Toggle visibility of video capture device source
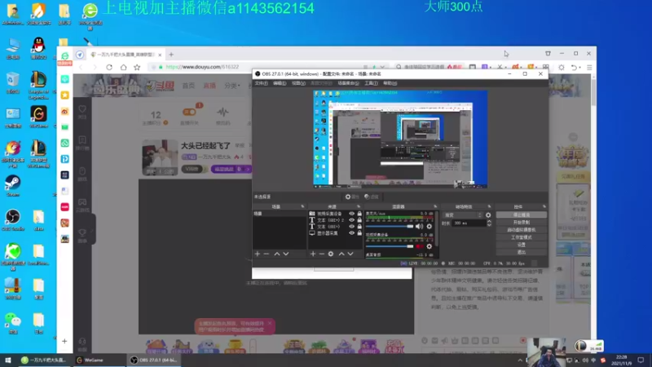 point(352,214)
